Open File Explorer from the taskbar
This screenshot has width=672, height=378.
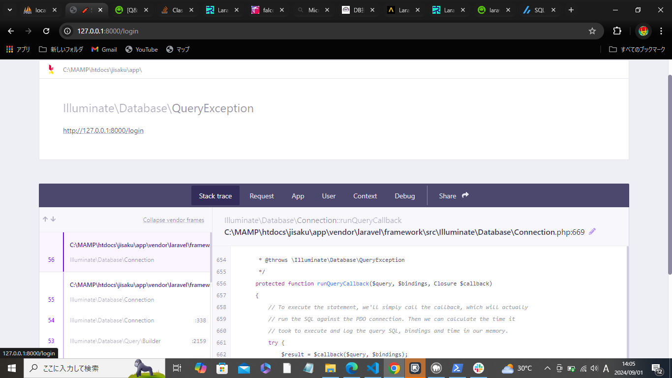coord(330,368)
